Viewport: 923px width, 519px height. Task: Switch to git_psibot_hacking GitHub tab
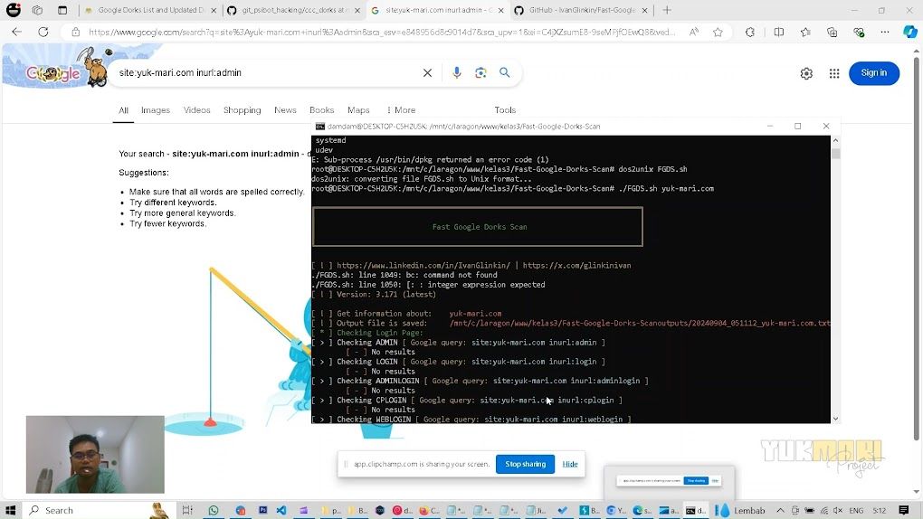(x=291, y=10)
